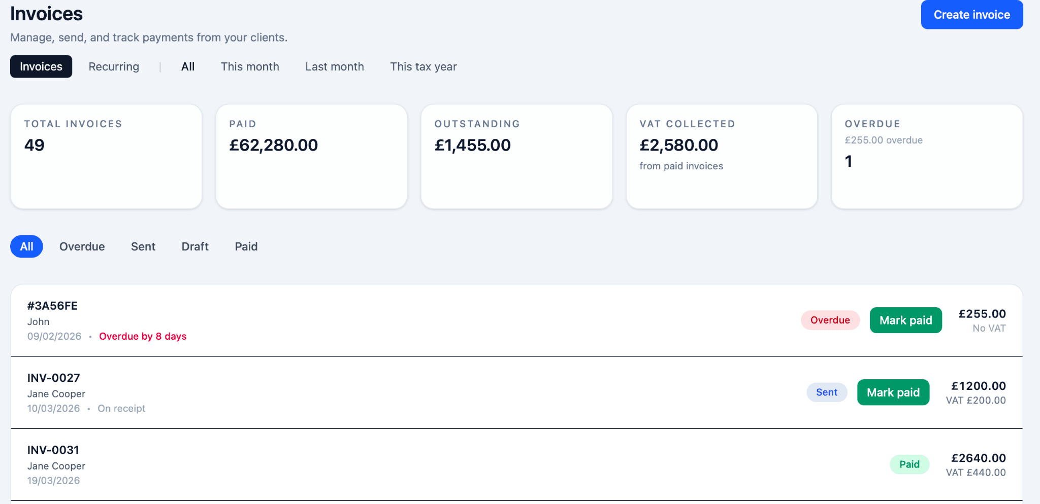Filter invoices by Last month
The height and width of the screenshot is (504, 1040).
click(x=334, y=66)
